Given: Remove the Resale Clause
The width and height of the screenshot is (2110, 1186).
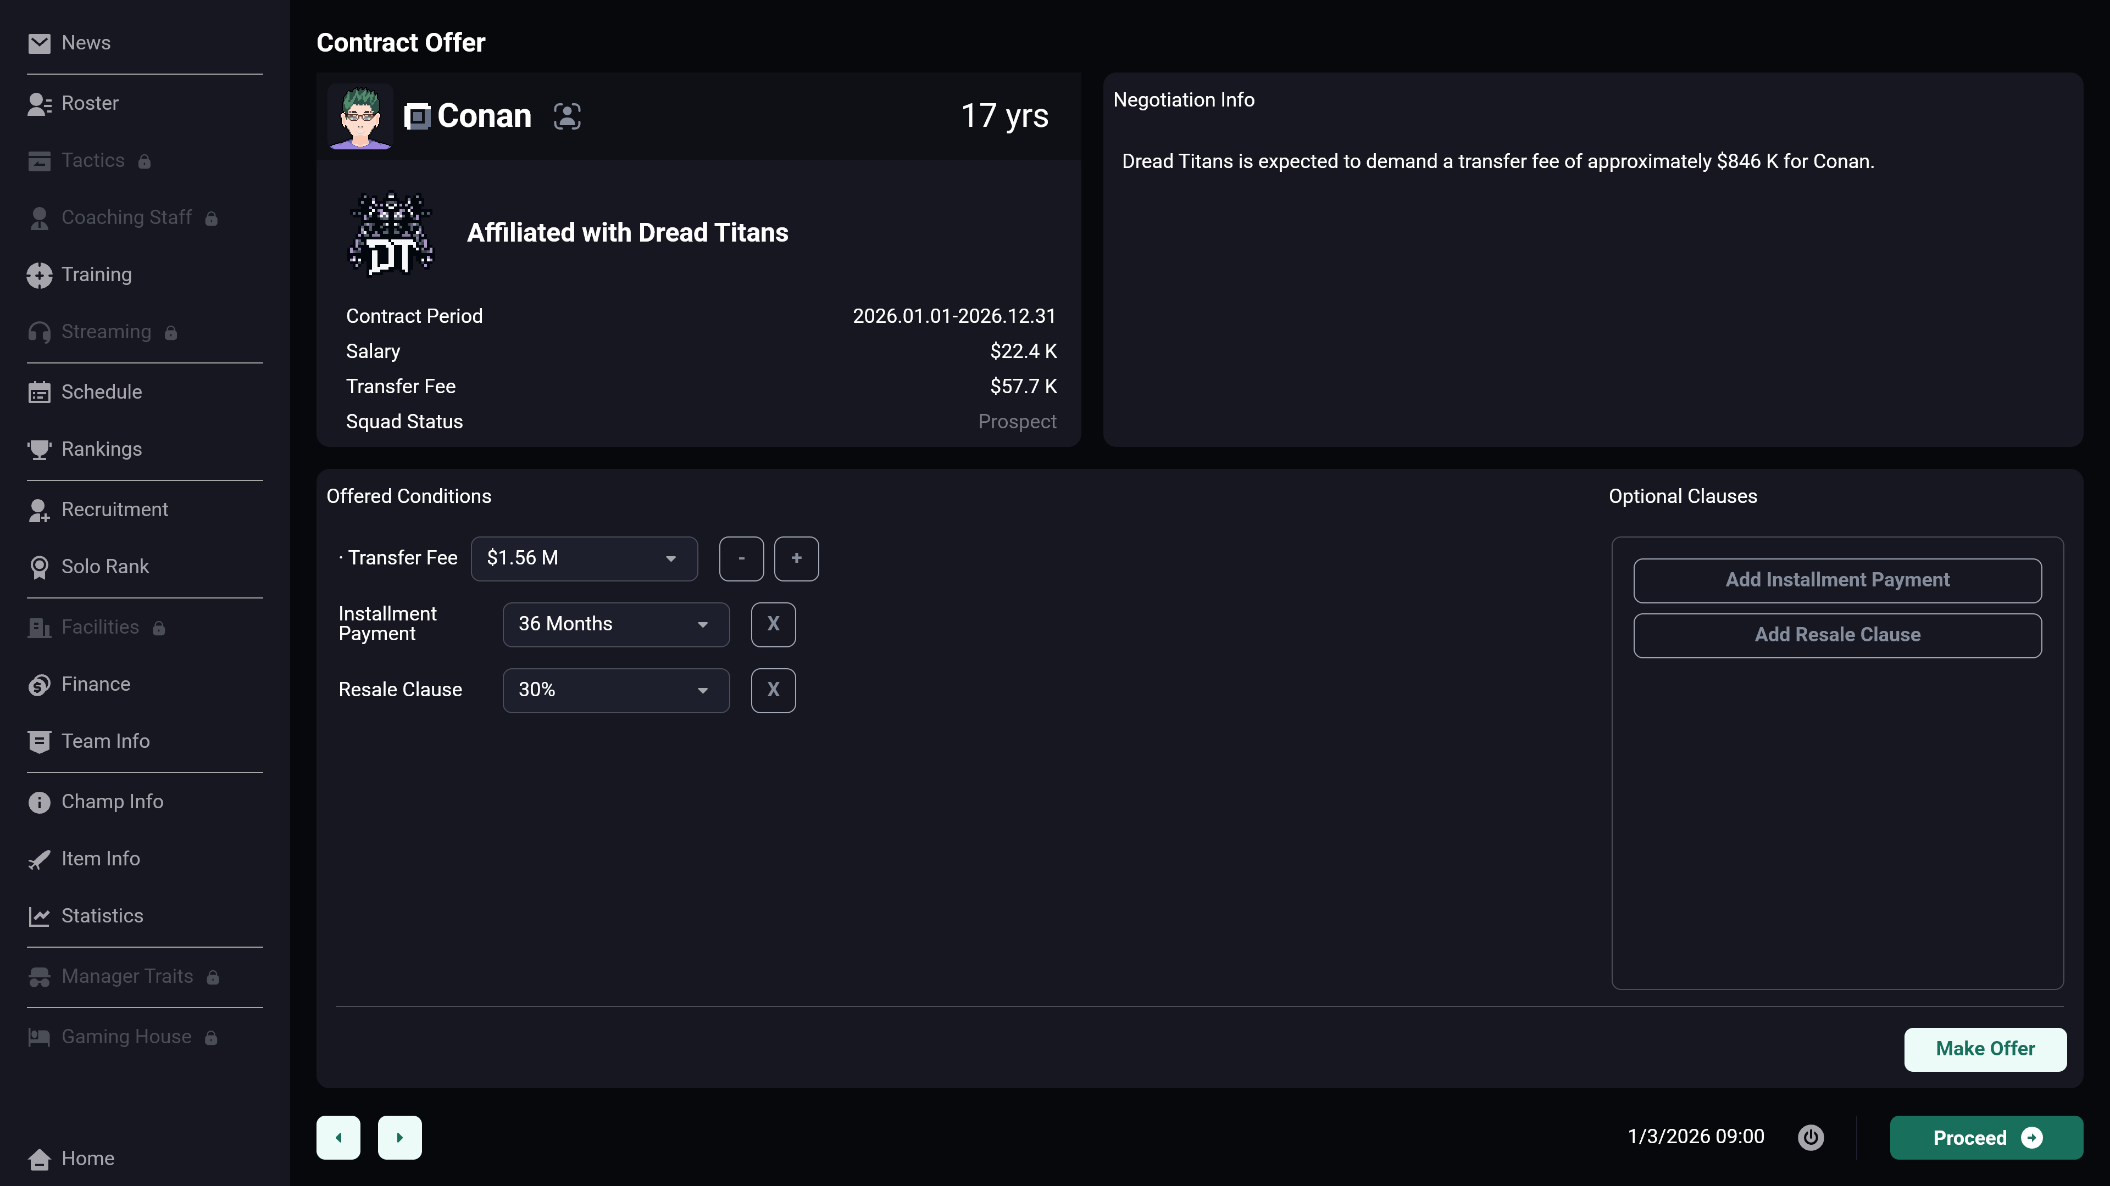Looking at the screenshot, I should click(773, 690).
